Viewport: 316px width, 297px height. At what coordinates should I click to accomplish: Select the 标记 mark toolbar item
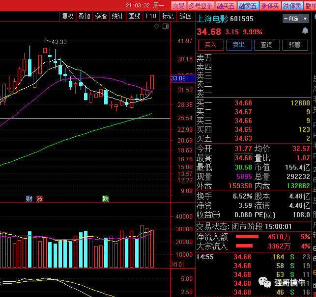tap(168, 16)
